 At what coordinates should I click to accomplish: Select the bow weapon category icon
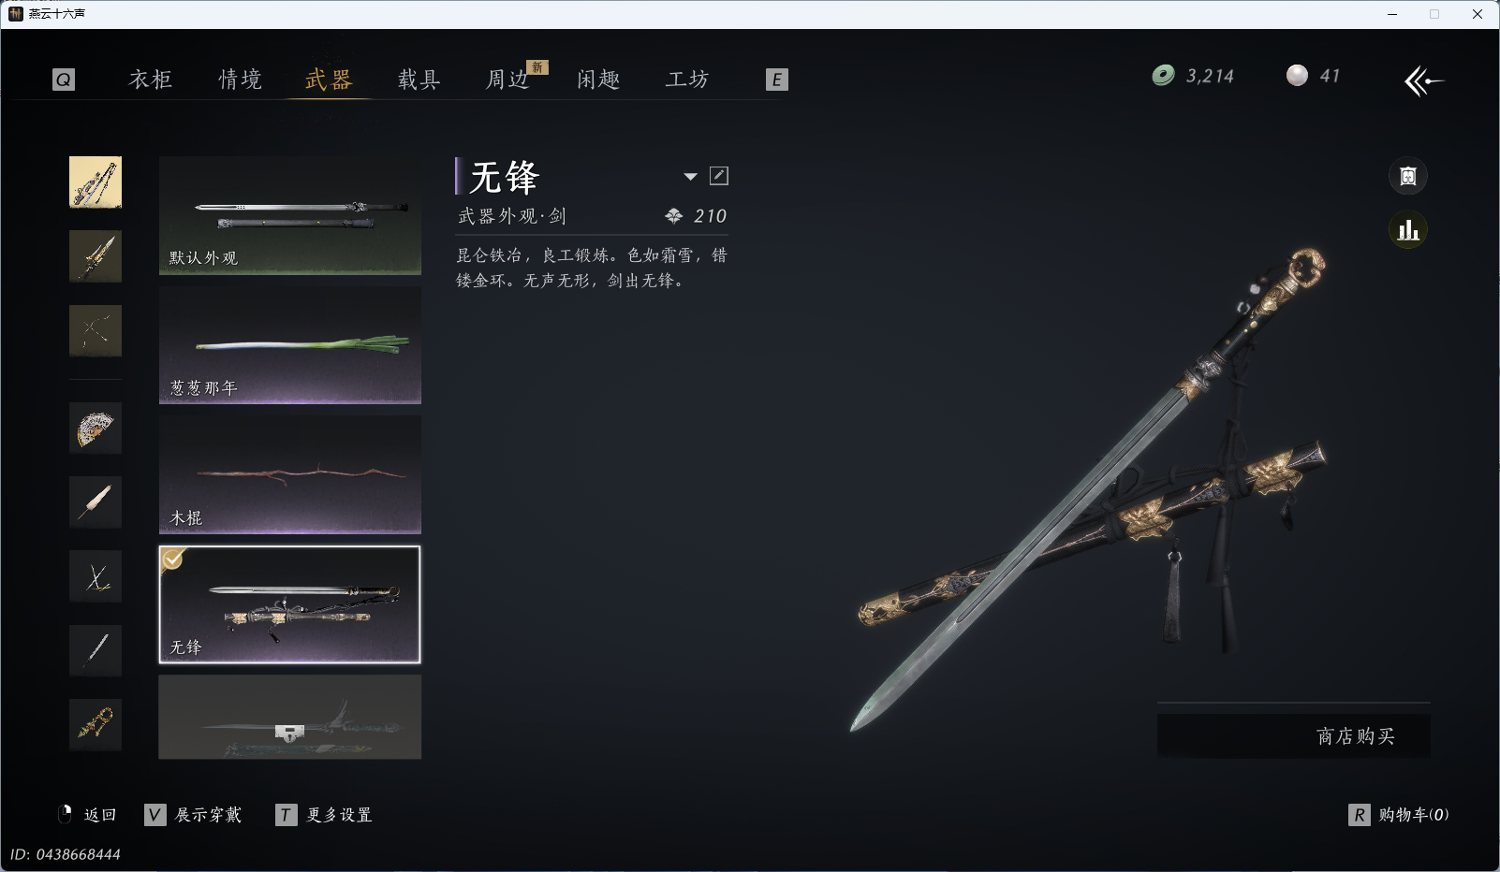pyautogui.click(x=96, y=330)
